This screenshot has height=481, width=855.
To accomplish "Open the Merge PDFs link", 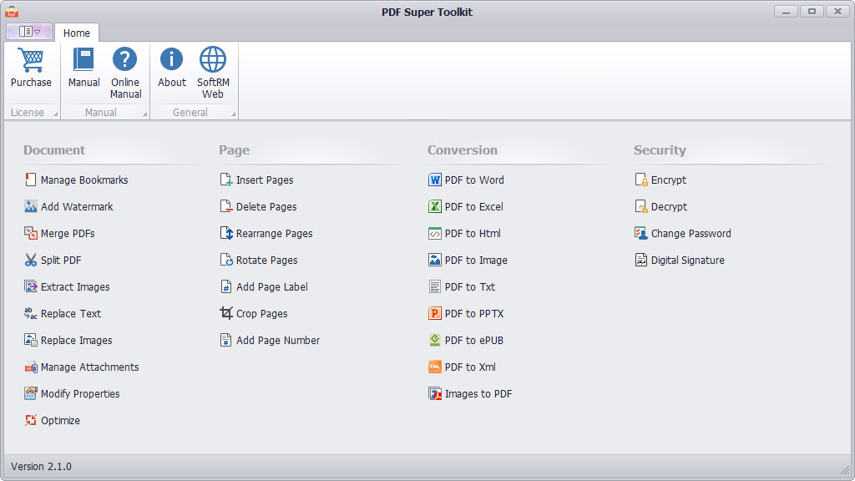I will point(67,234).
